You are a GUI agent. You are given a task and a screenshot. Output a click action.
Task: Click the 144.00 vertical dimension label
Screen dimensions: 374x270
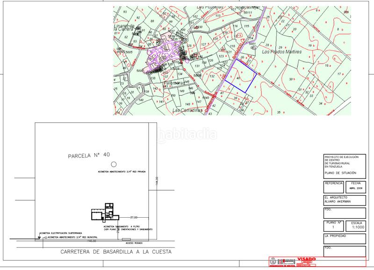(x=159, y=181)
